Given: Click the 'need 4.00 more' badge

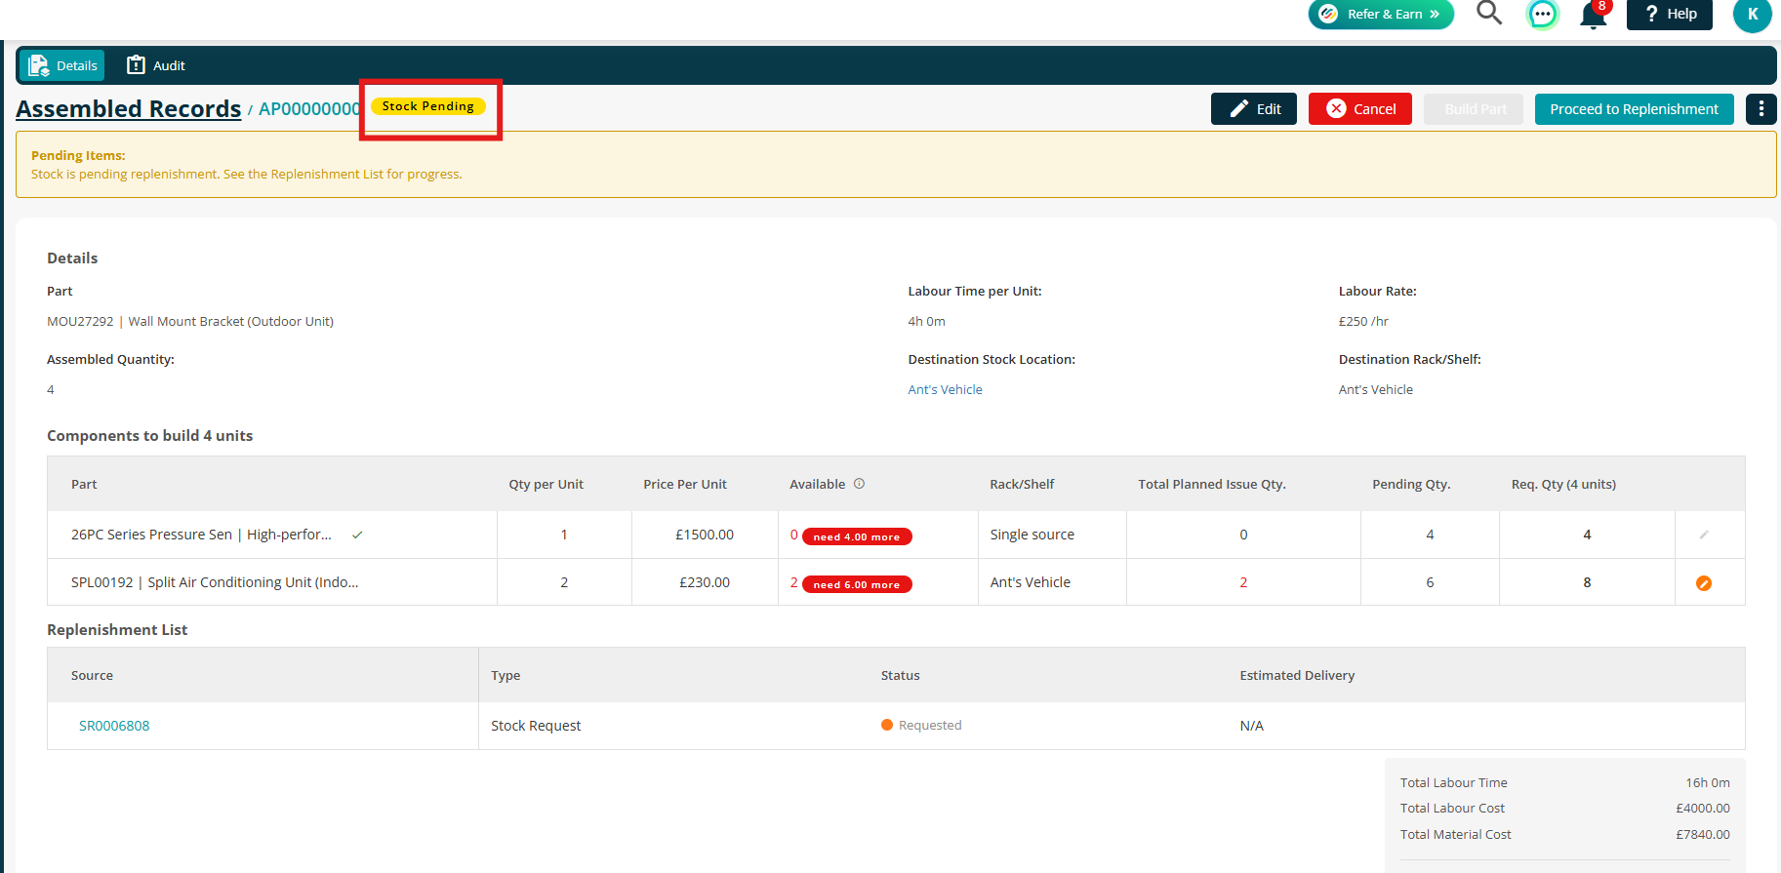Looking at the screenshot, I should pos(857,536).
